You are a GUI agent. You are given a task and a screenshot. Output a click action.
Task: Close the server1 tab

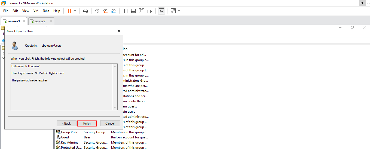(x=24, y=21)
